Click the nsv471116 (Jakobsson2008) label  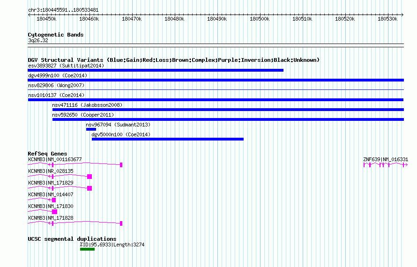coord(87,105)
